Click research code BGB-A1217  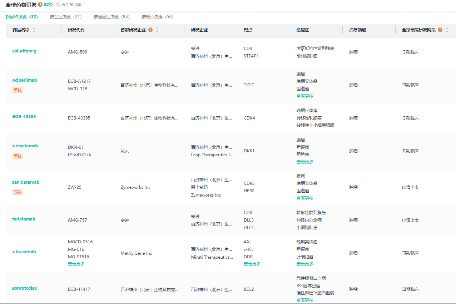79,81
